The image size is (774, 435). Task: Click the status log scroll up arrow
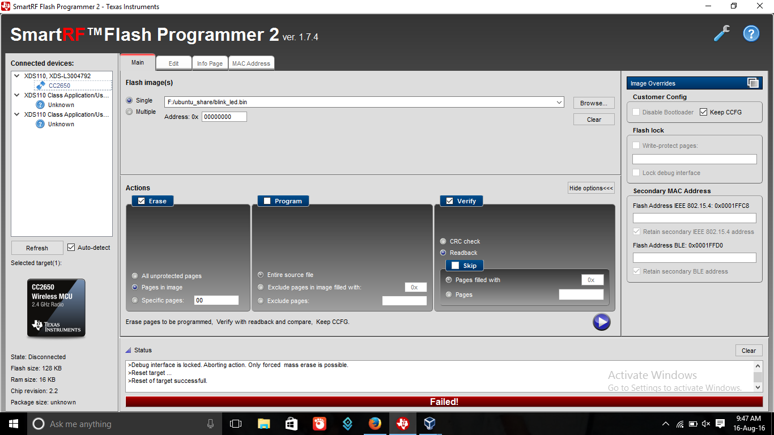758,365
